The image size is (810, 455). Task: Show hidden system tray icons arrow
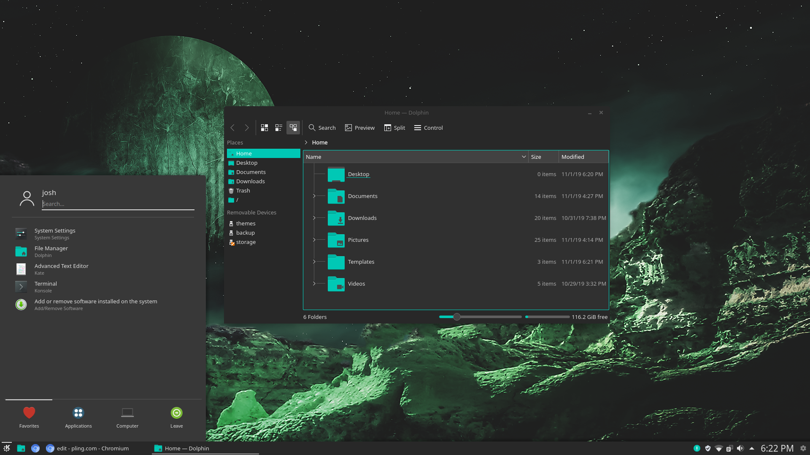coord(752,448)
